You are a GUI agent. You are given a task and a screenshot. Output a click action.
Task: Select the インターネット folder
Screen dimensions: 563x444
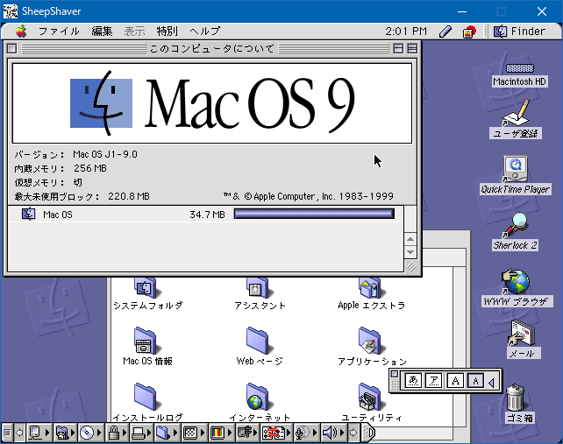click(260, 402)
